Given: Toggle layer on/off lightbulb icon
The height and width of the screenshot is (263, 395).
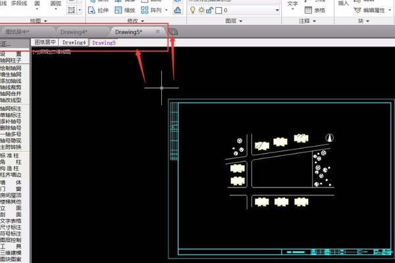Looking at the screenshot, I should (x=193, y=10).
